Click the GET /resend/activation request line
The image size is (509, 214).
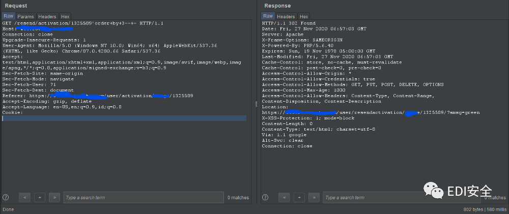click(83, 23)
